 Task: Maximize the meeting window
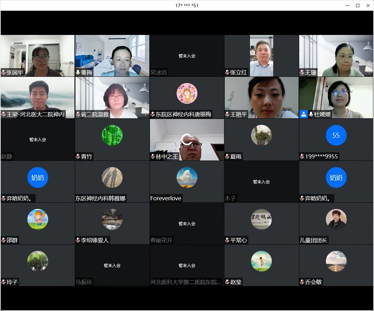click(x=358, y=5)
